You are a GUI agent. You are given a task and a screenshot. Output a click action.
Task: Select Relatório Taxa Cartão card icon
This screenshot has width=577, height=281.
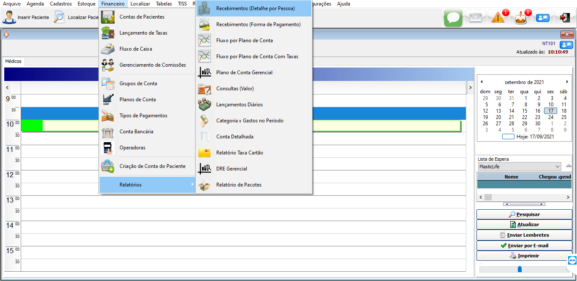click(x=204, y=153)
